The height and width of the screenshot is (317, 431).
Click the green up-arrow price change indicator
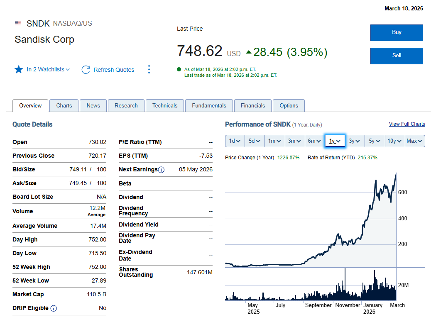tap(248, 52)
